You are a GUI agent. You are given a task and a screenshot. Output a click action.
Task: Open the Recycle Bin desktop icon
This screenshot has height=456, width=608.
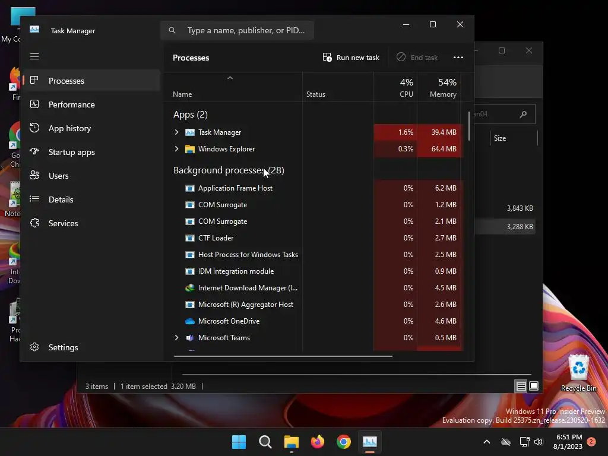coord(578,373)
